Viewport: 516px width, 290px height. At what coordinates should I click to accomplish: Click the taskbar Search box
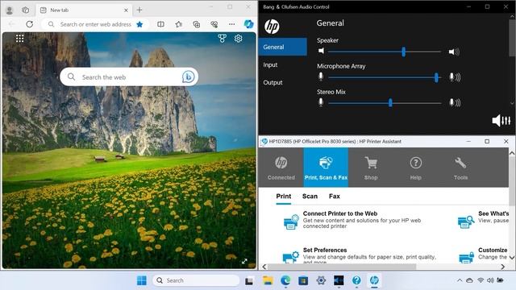(x=196, y=280)
